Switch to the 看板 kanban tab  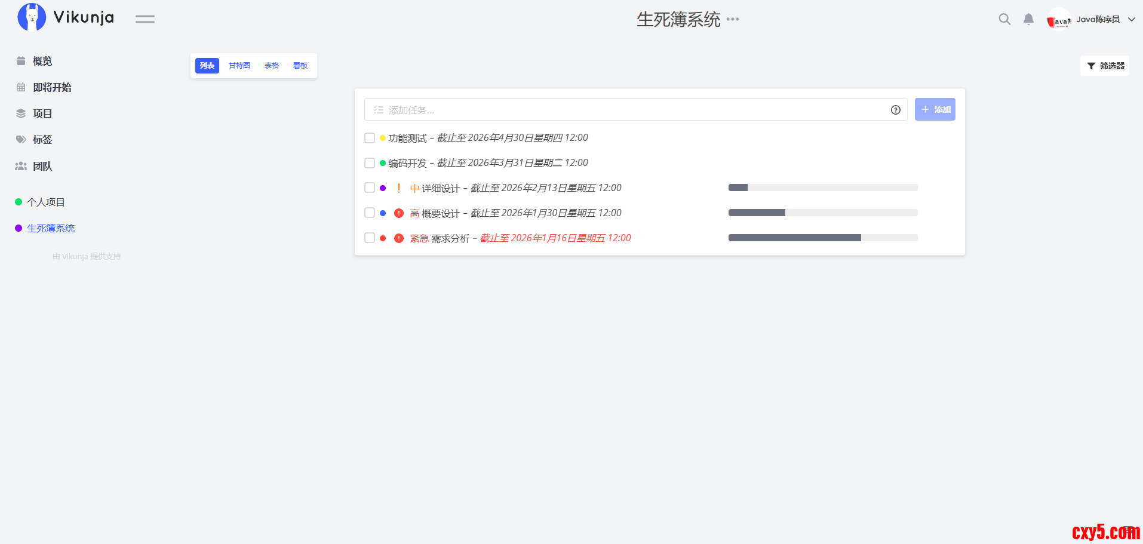pos(300,66)
